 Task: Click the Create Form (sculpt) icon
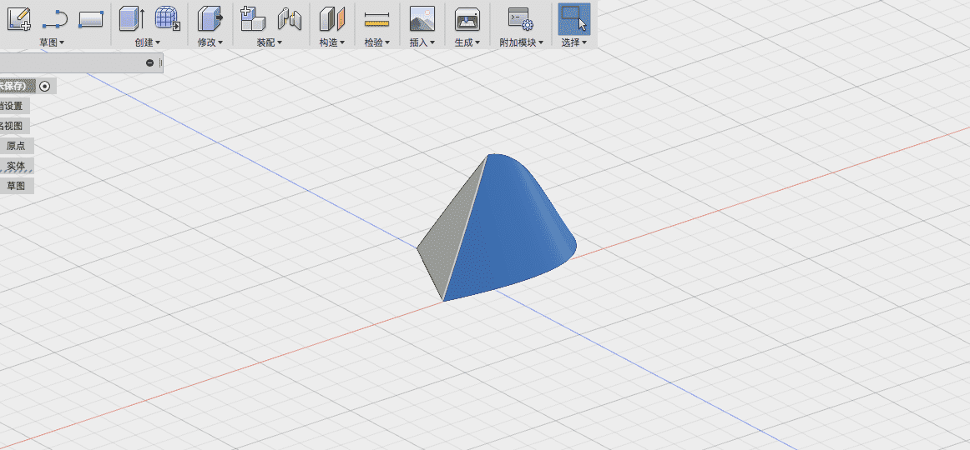[x=167, y=17]
